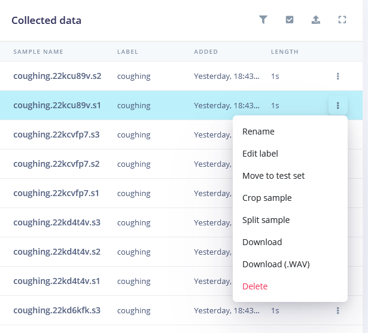Open the options menu for coughing.22kd6kfk.s3
Image resolution: width=368 pixels, height=333 pixels.
pyautogui.click(x=337, y=310)
